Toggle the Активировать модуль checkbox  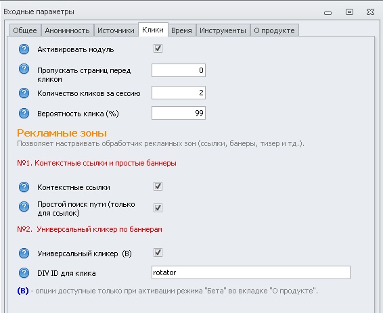pyautogui.click(x=158, y=48)
